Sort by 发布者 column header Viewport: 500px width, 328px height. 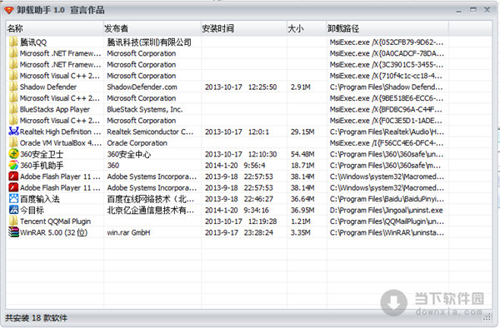tap(152, 28)
